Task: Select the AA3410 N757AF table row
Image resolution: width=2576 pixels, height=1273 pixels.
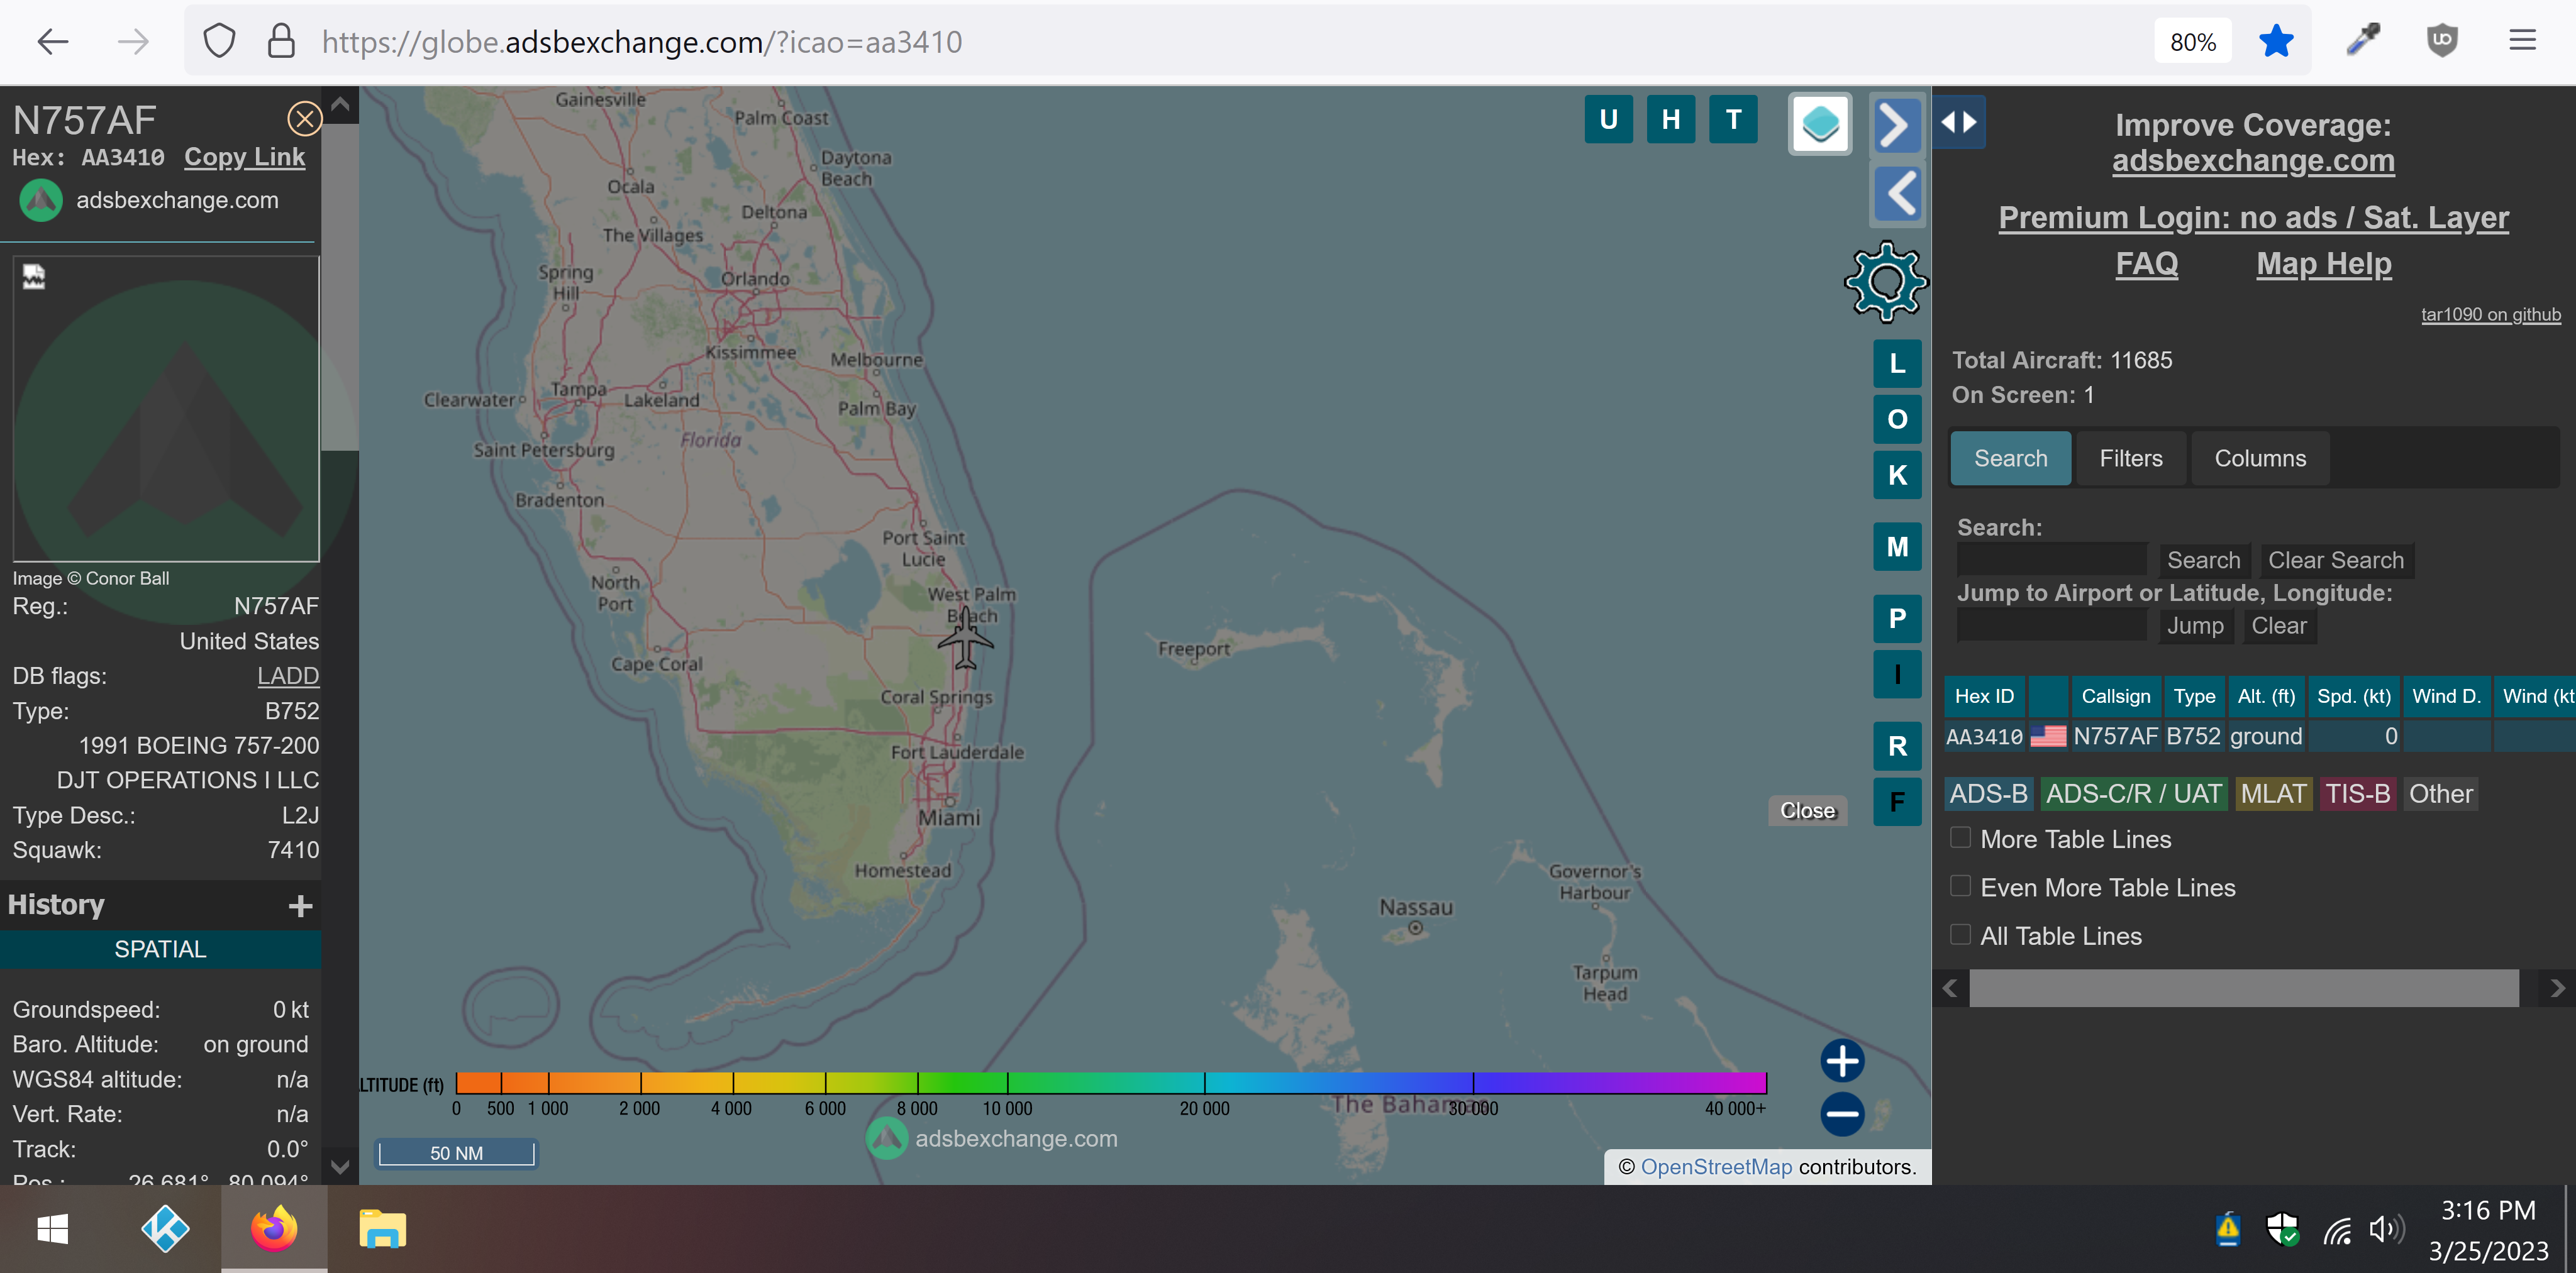Action: [x=2259, y=737]
